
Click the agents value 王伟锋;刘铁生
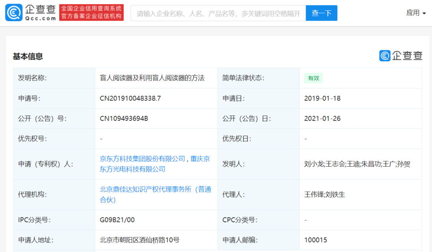(x=324, y=195)
